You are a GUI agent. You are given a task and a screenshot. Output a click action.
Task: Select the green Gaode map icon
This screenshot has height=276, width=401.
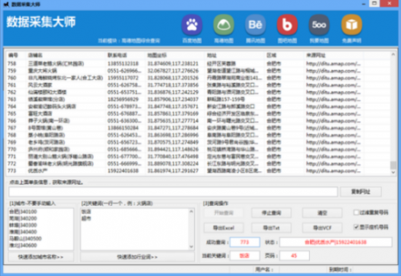[x=224, y=25]
